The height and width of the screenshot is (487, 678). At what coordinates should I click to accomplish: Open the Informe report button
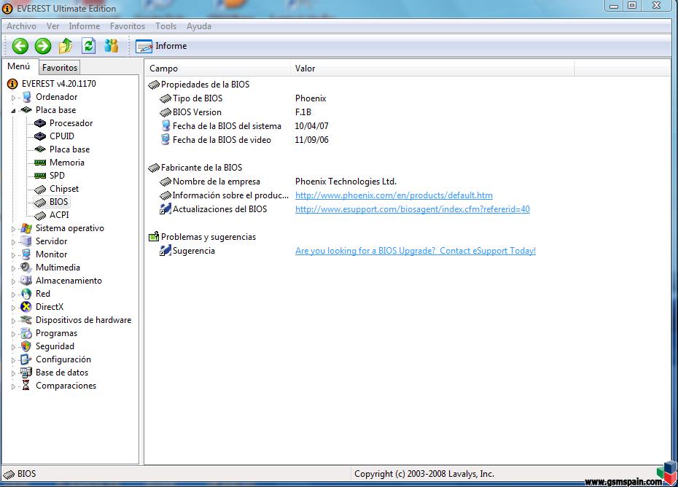tap(161, 46)
